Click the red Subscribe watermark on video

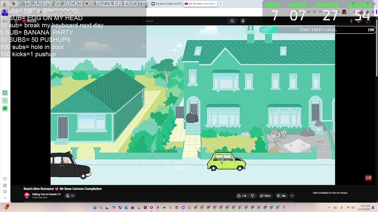coord(368,178)
